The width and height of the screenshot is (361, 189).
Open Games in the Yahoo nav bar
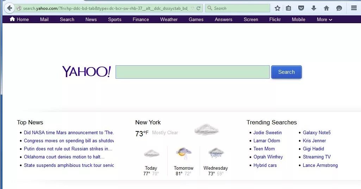(196, 20)
